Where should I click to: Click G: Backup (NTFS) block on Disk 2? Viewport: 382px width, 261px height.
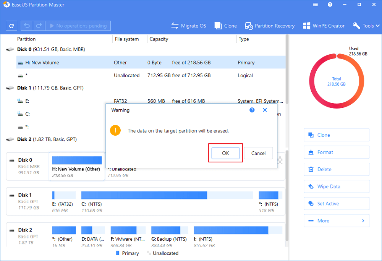pos(170,237)
